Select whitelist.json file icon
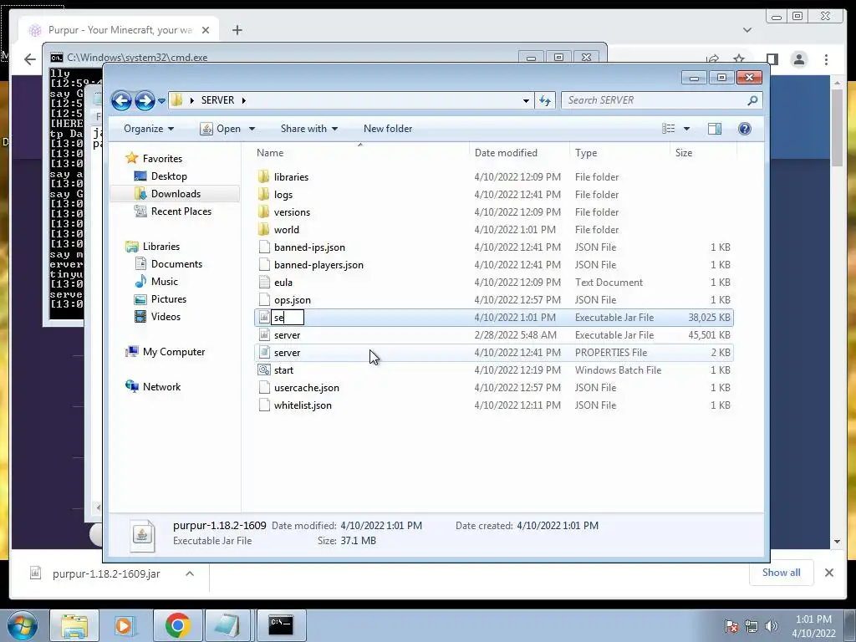 (x=264, y=405)
